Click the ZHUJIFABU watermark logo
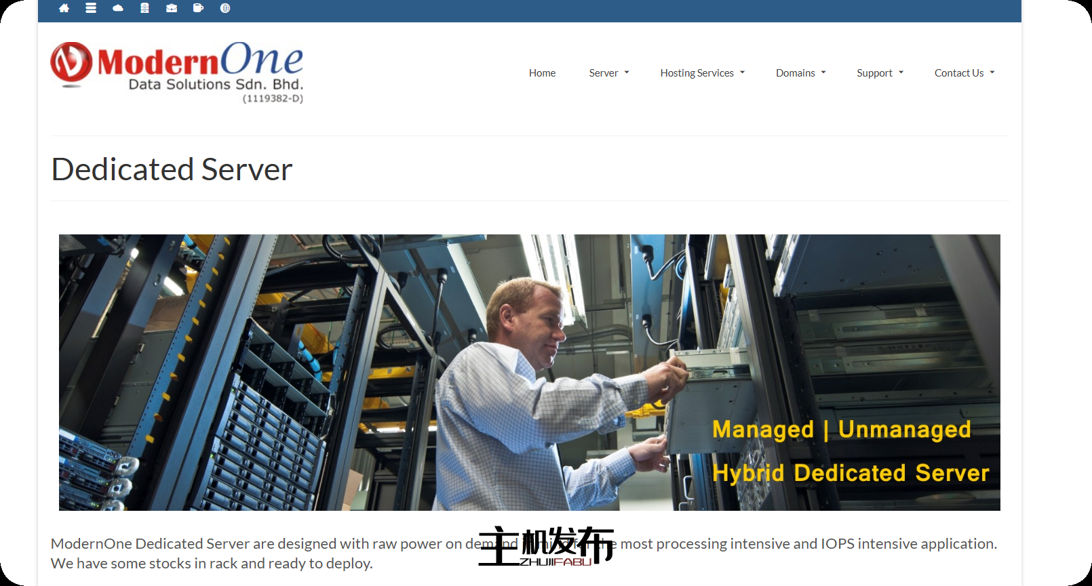The width and height of the screenshot is (1092, 586). (x=546, y=546)
